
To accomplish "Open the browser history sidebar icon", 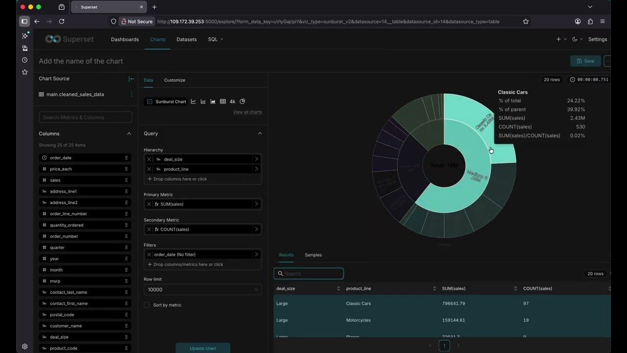I will (x=24, y=60).
